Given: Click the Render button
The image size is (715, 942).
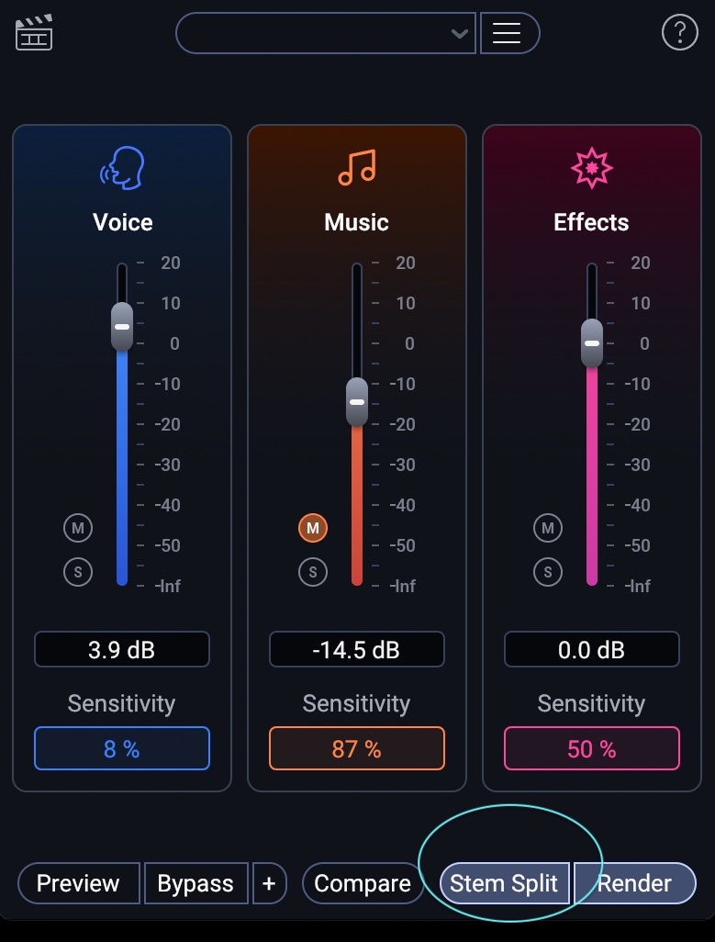Looking at the screenshot, I should point(635,883).
